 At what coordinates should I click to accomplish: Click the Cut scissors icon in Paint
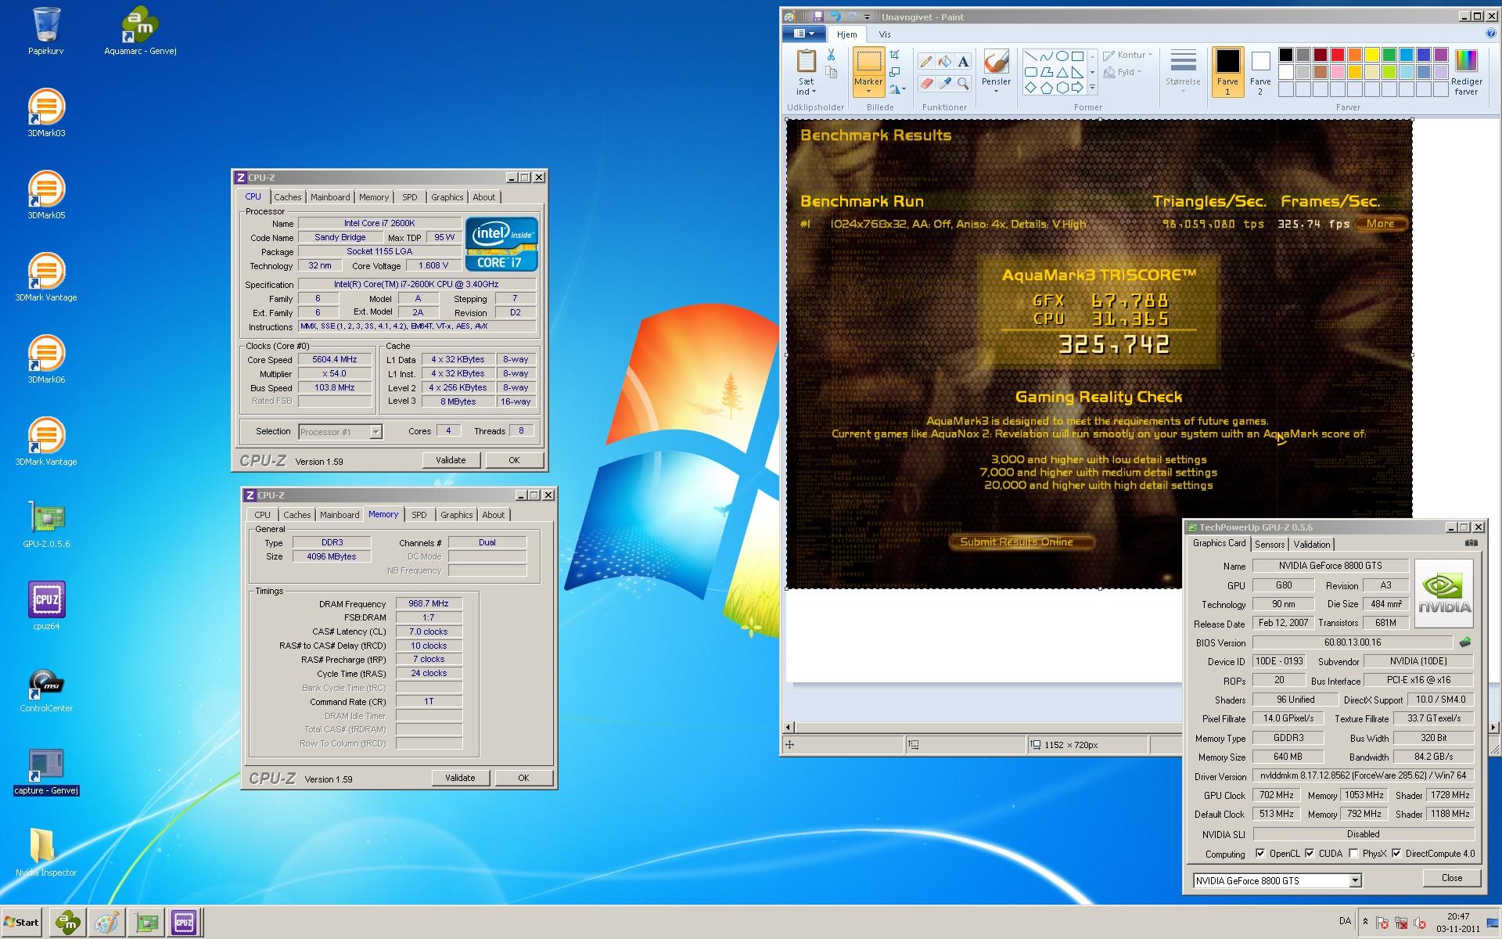click(x=831, y=55)
